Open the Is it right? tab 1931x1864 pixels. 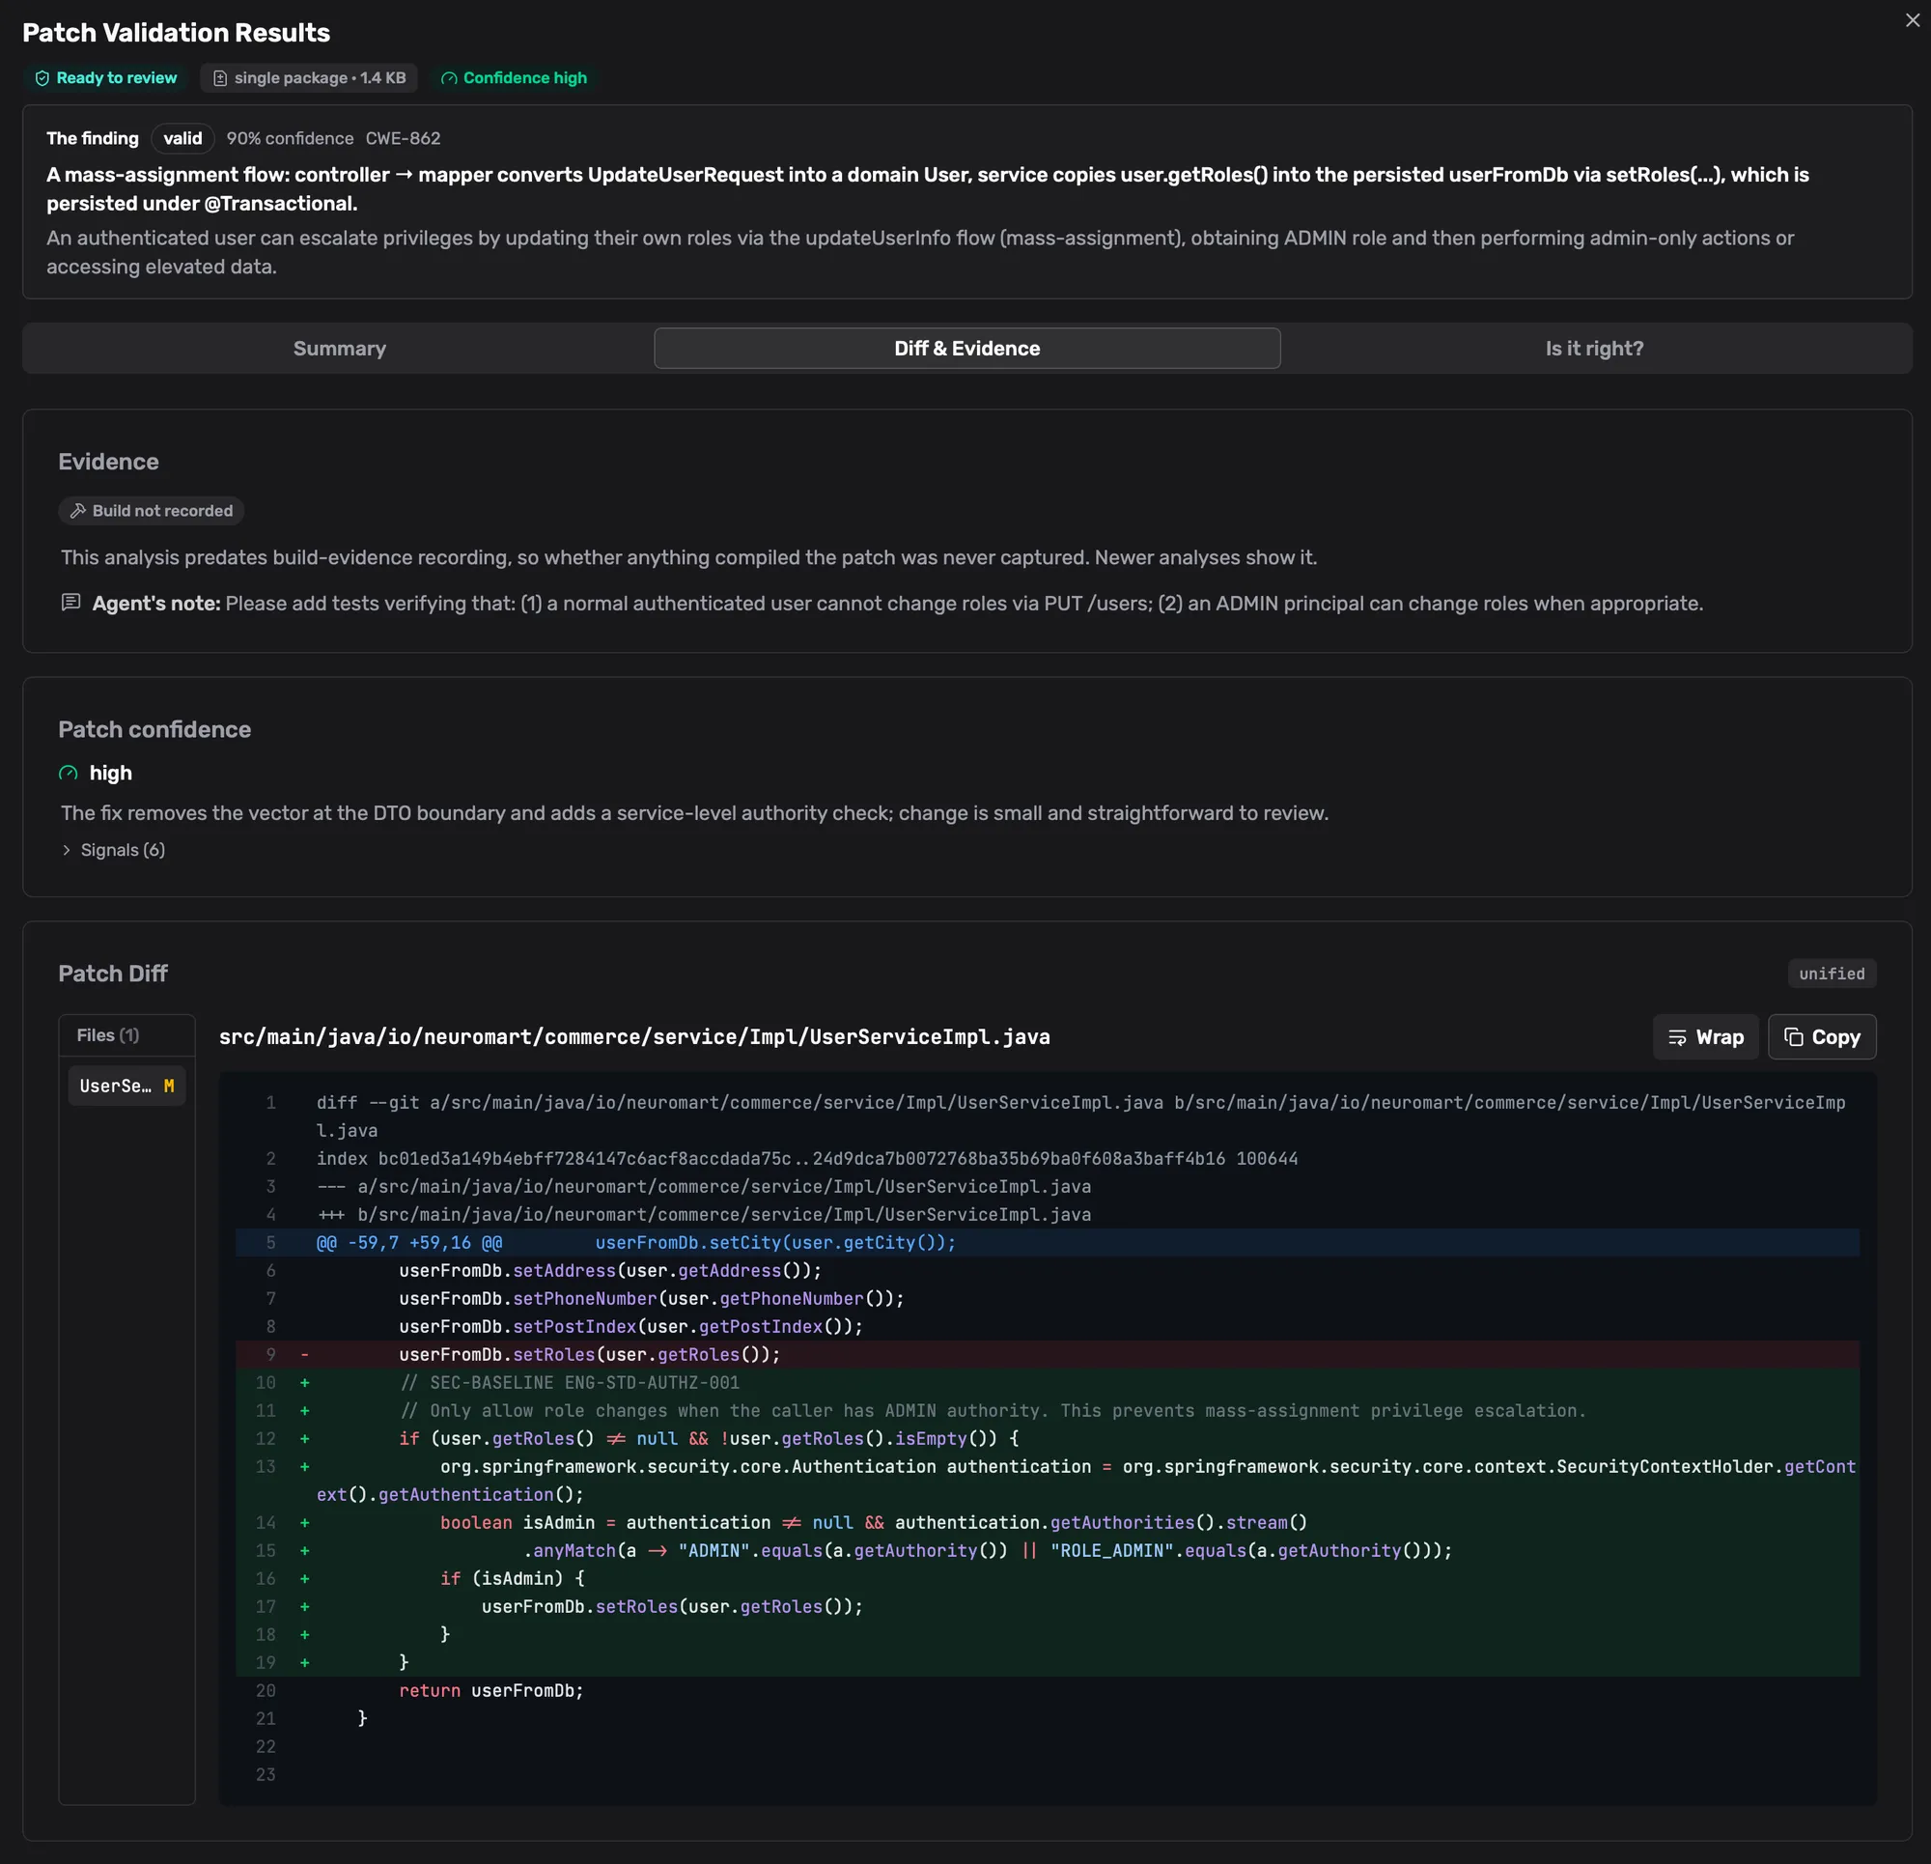1594,348
